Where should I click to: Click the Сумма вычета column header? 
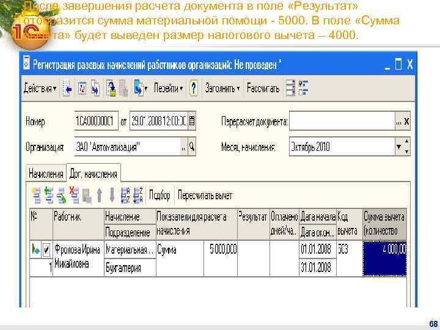point(384,224)
